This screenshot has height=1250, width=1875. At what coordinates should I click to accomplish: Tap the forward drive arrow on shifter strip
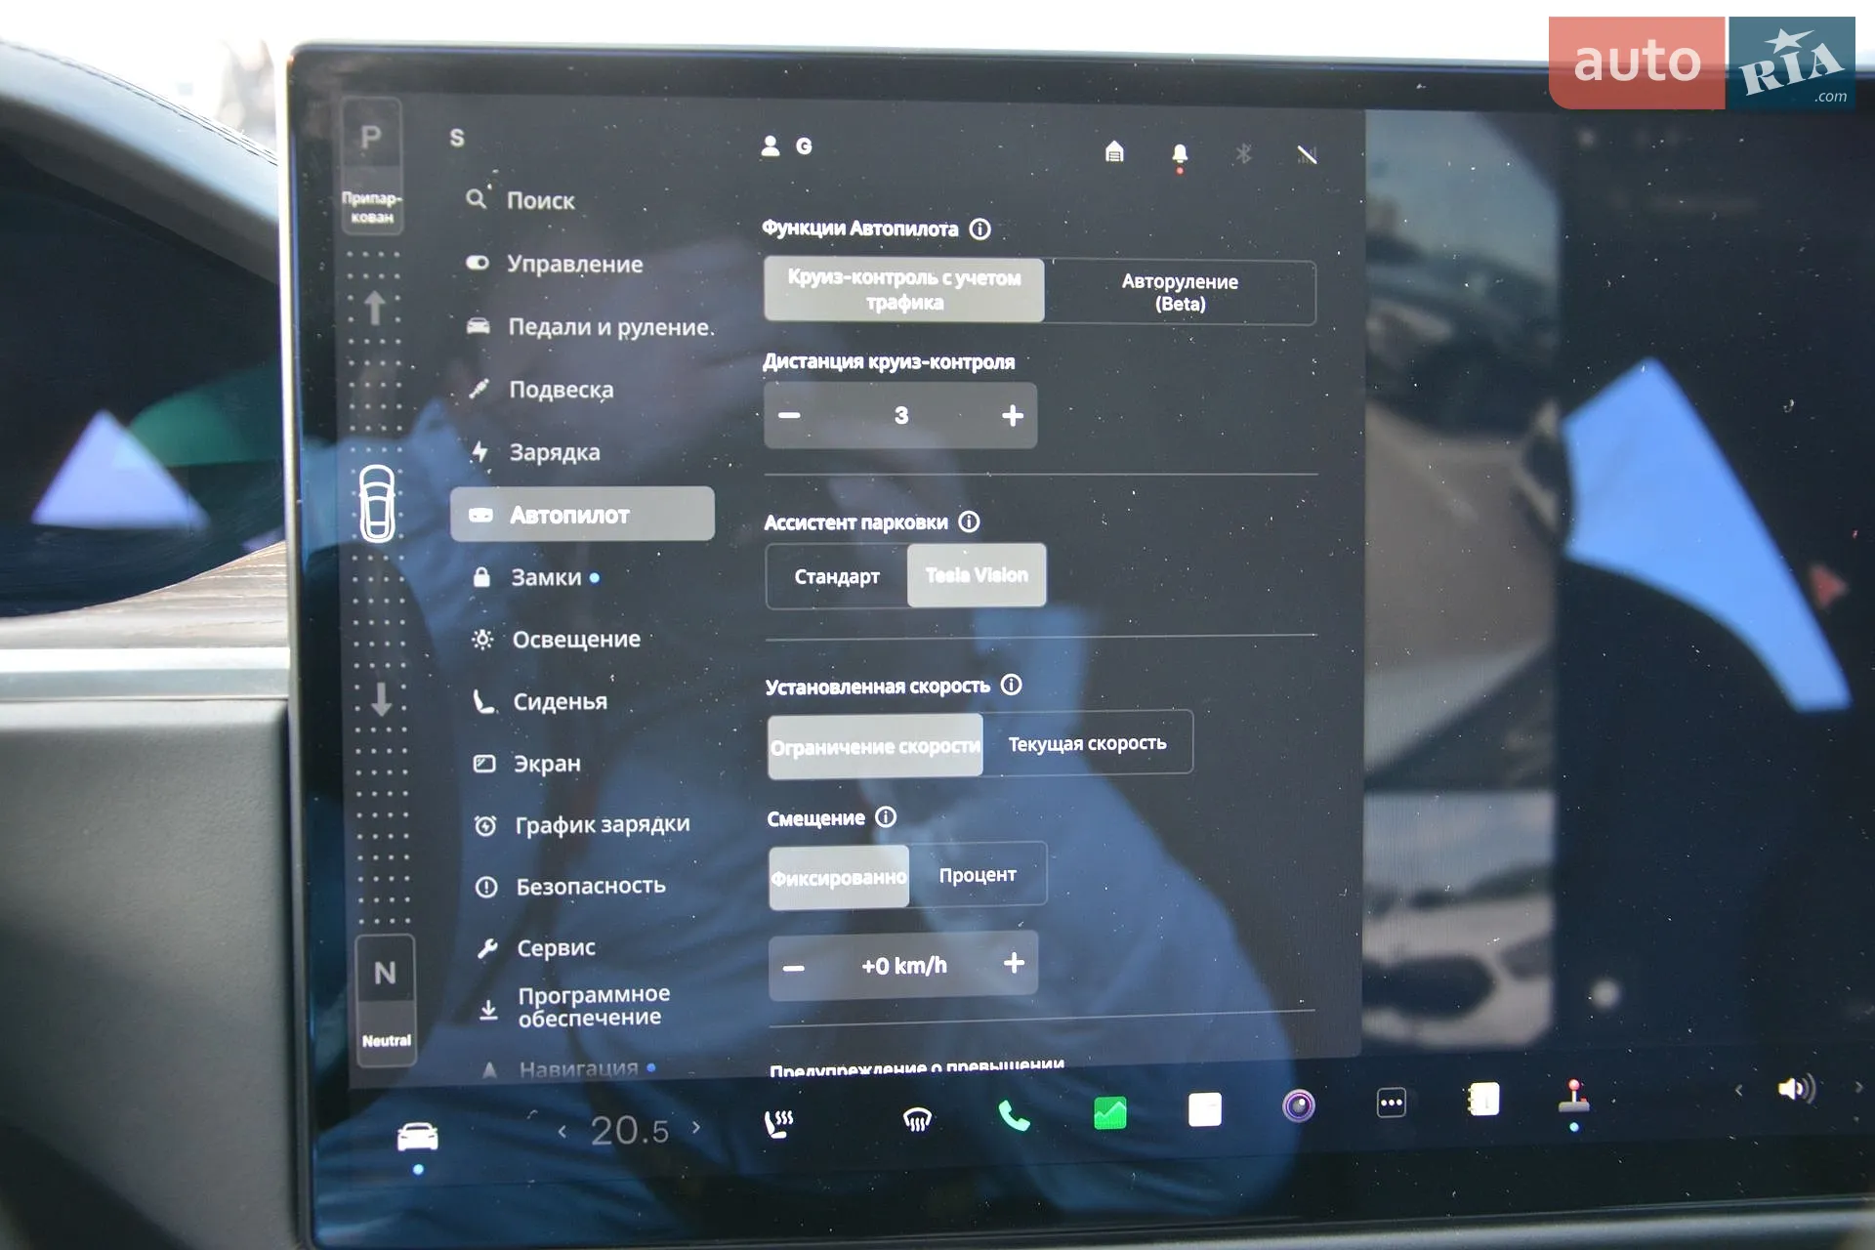[374, 308]
